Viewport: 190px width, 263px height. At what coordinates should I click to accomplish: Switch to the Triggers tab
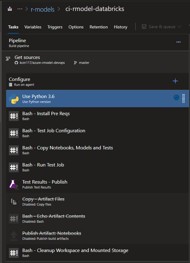55,27
